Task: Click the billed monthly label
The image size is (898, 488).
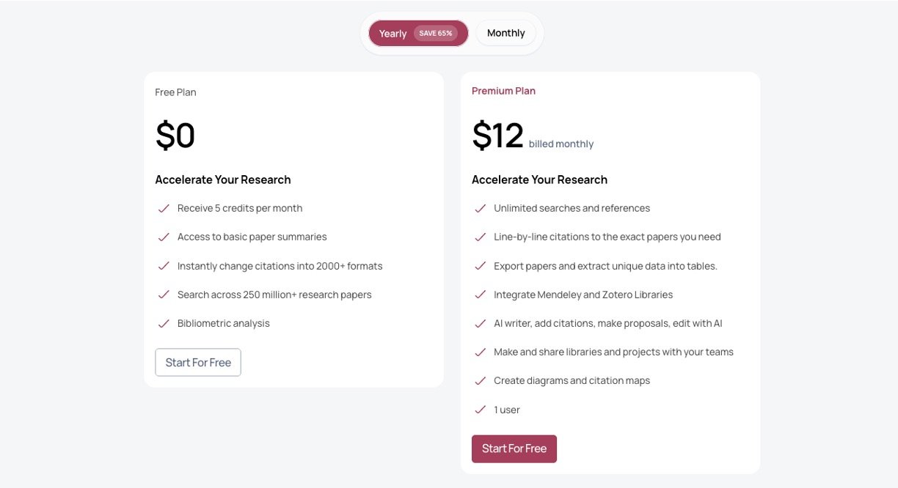Action: 561,144
